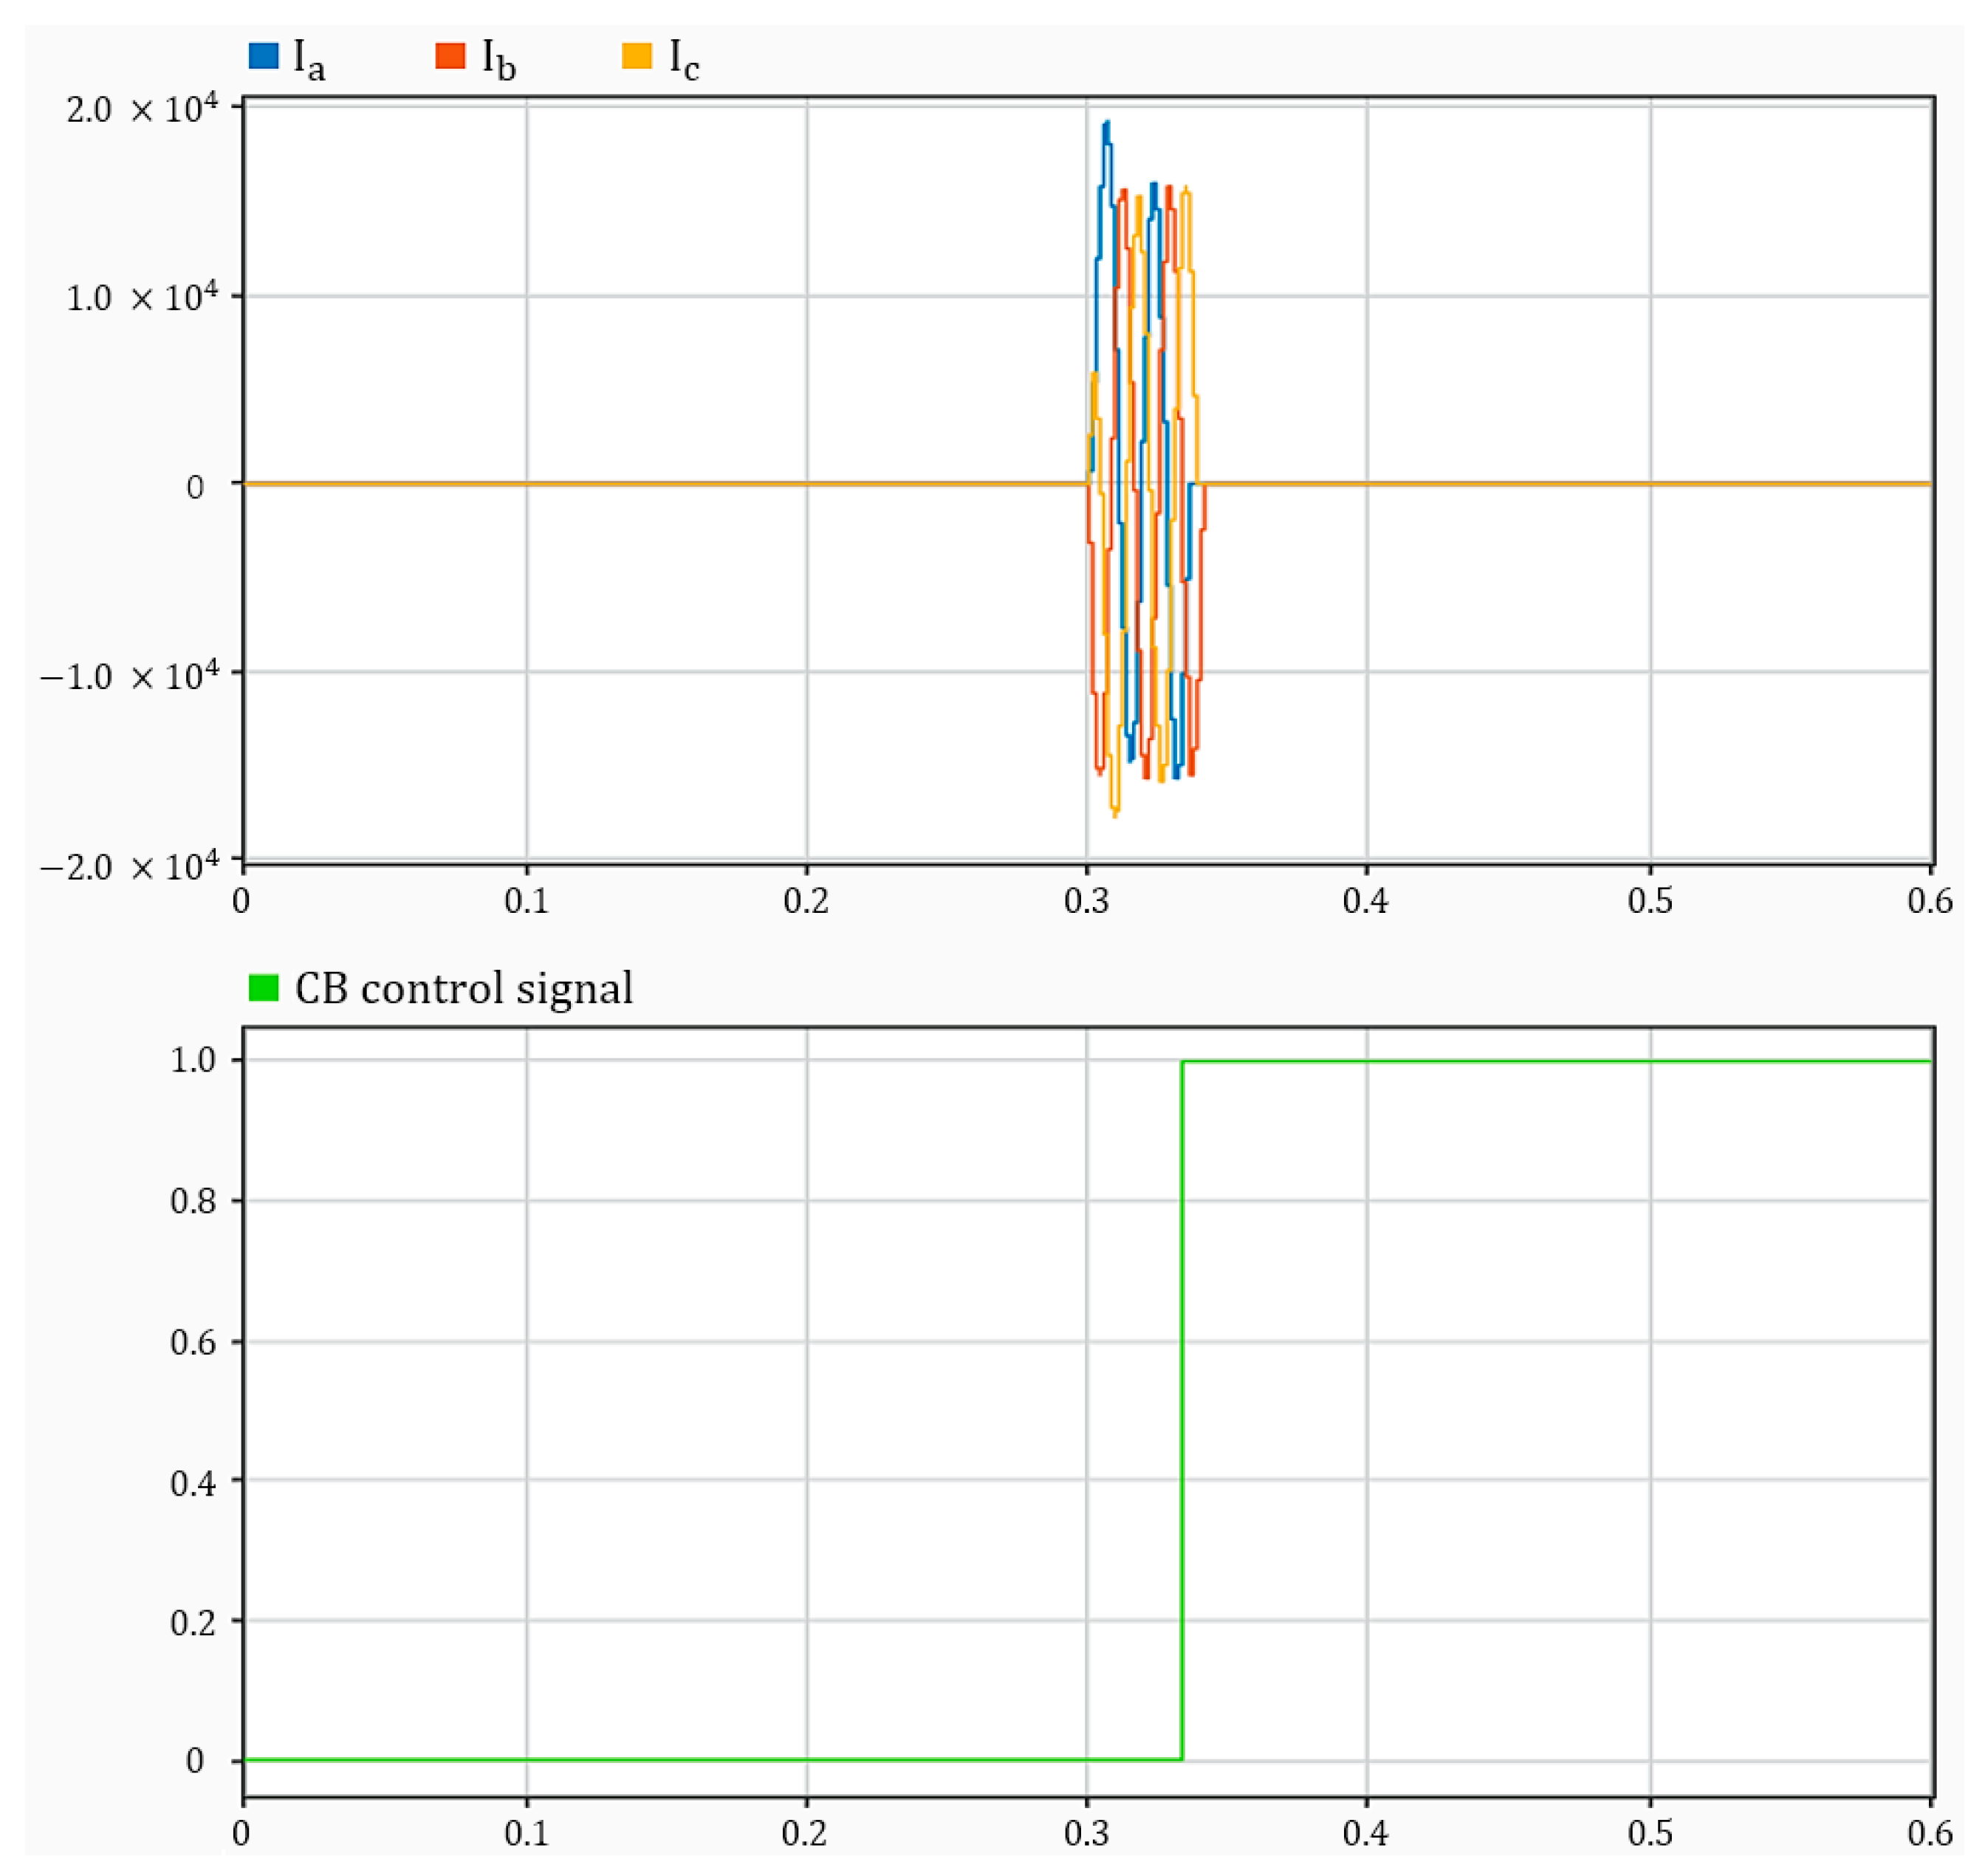1985x1876 pixels.
Task: Pick the tallest blue Ia current peak
Action: [x=1106, y=124]
